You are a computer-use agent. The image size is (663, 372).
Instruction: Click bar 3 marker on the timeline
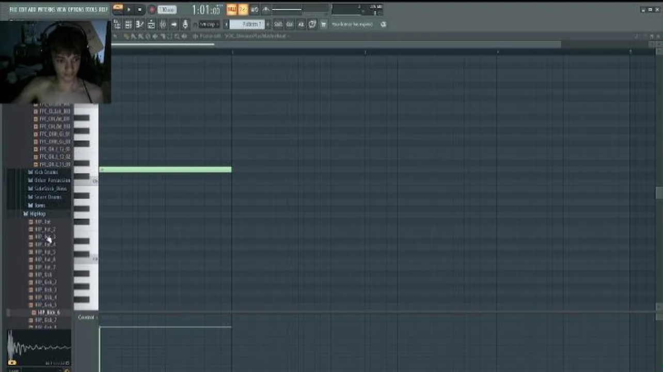[365, 52]
